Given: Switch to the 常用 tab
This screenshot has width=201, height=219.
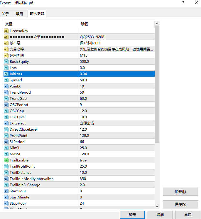Looking at the screenshot, I should tap(21, 14).
